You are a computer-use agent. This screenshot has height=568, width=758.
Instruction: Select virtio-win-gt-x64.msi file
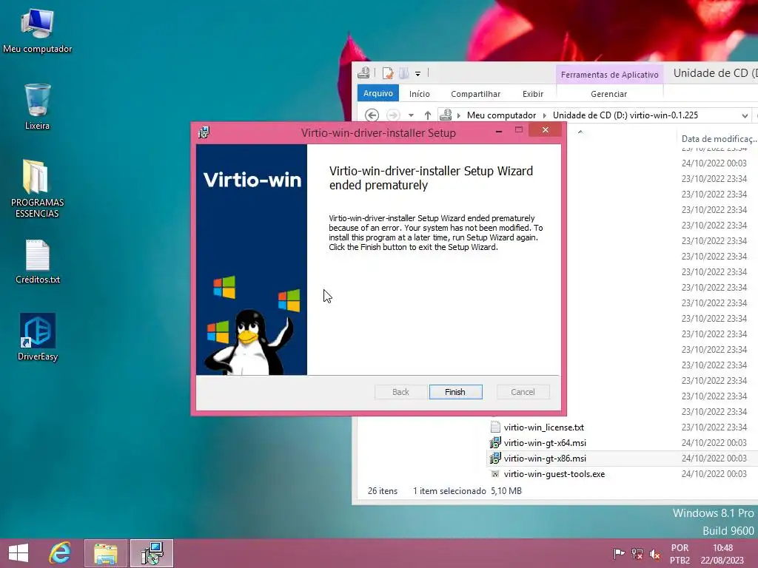tap(545, 442)
